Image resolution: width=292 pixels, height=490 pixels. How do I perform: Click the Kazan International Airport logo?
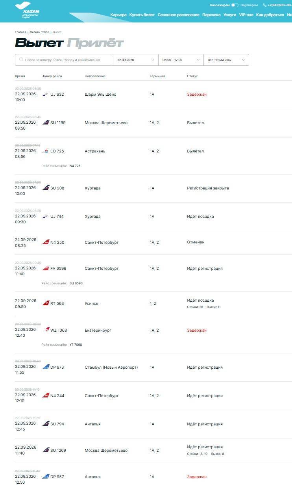[28, 11]
